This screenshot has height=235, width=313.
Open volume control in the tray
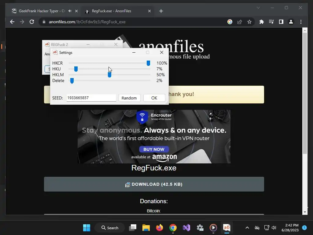[274, 228]
